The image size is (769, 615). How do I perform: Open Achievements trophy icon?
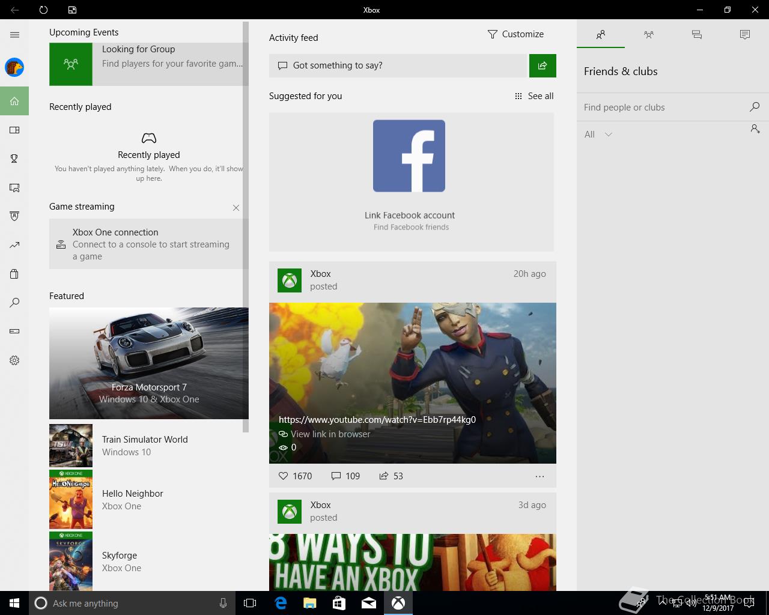click(14, 159)
